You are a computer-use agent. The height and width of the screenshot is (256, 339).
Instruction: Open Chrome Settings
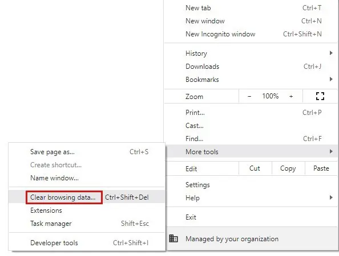[x=251, y=185]
